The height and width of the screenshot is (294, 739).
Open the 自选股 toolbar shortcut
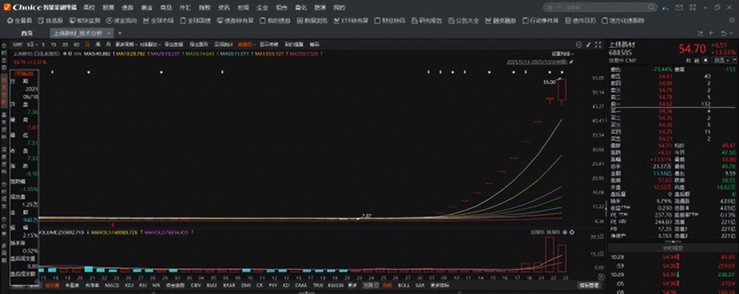[50, 21]
